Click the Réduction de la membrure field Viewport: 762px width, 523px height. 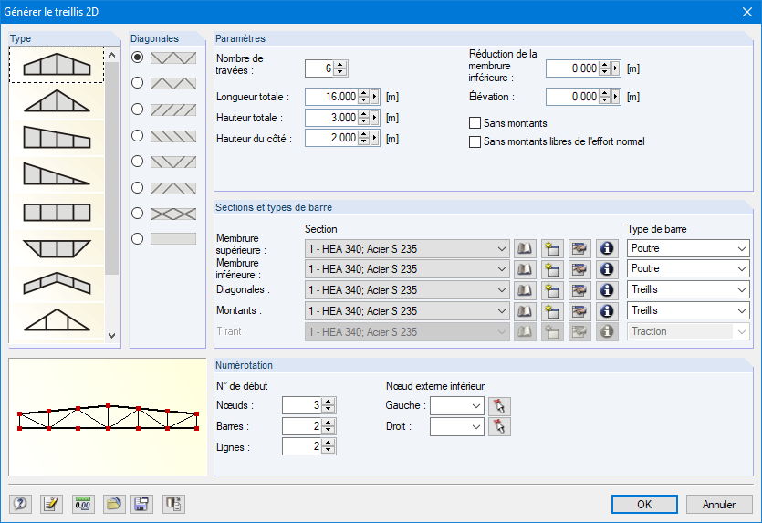(572, 68)
